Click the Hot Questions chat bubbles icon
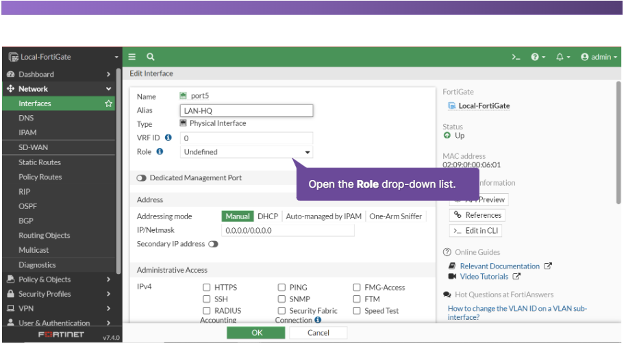626x348 pixels. 447,295
